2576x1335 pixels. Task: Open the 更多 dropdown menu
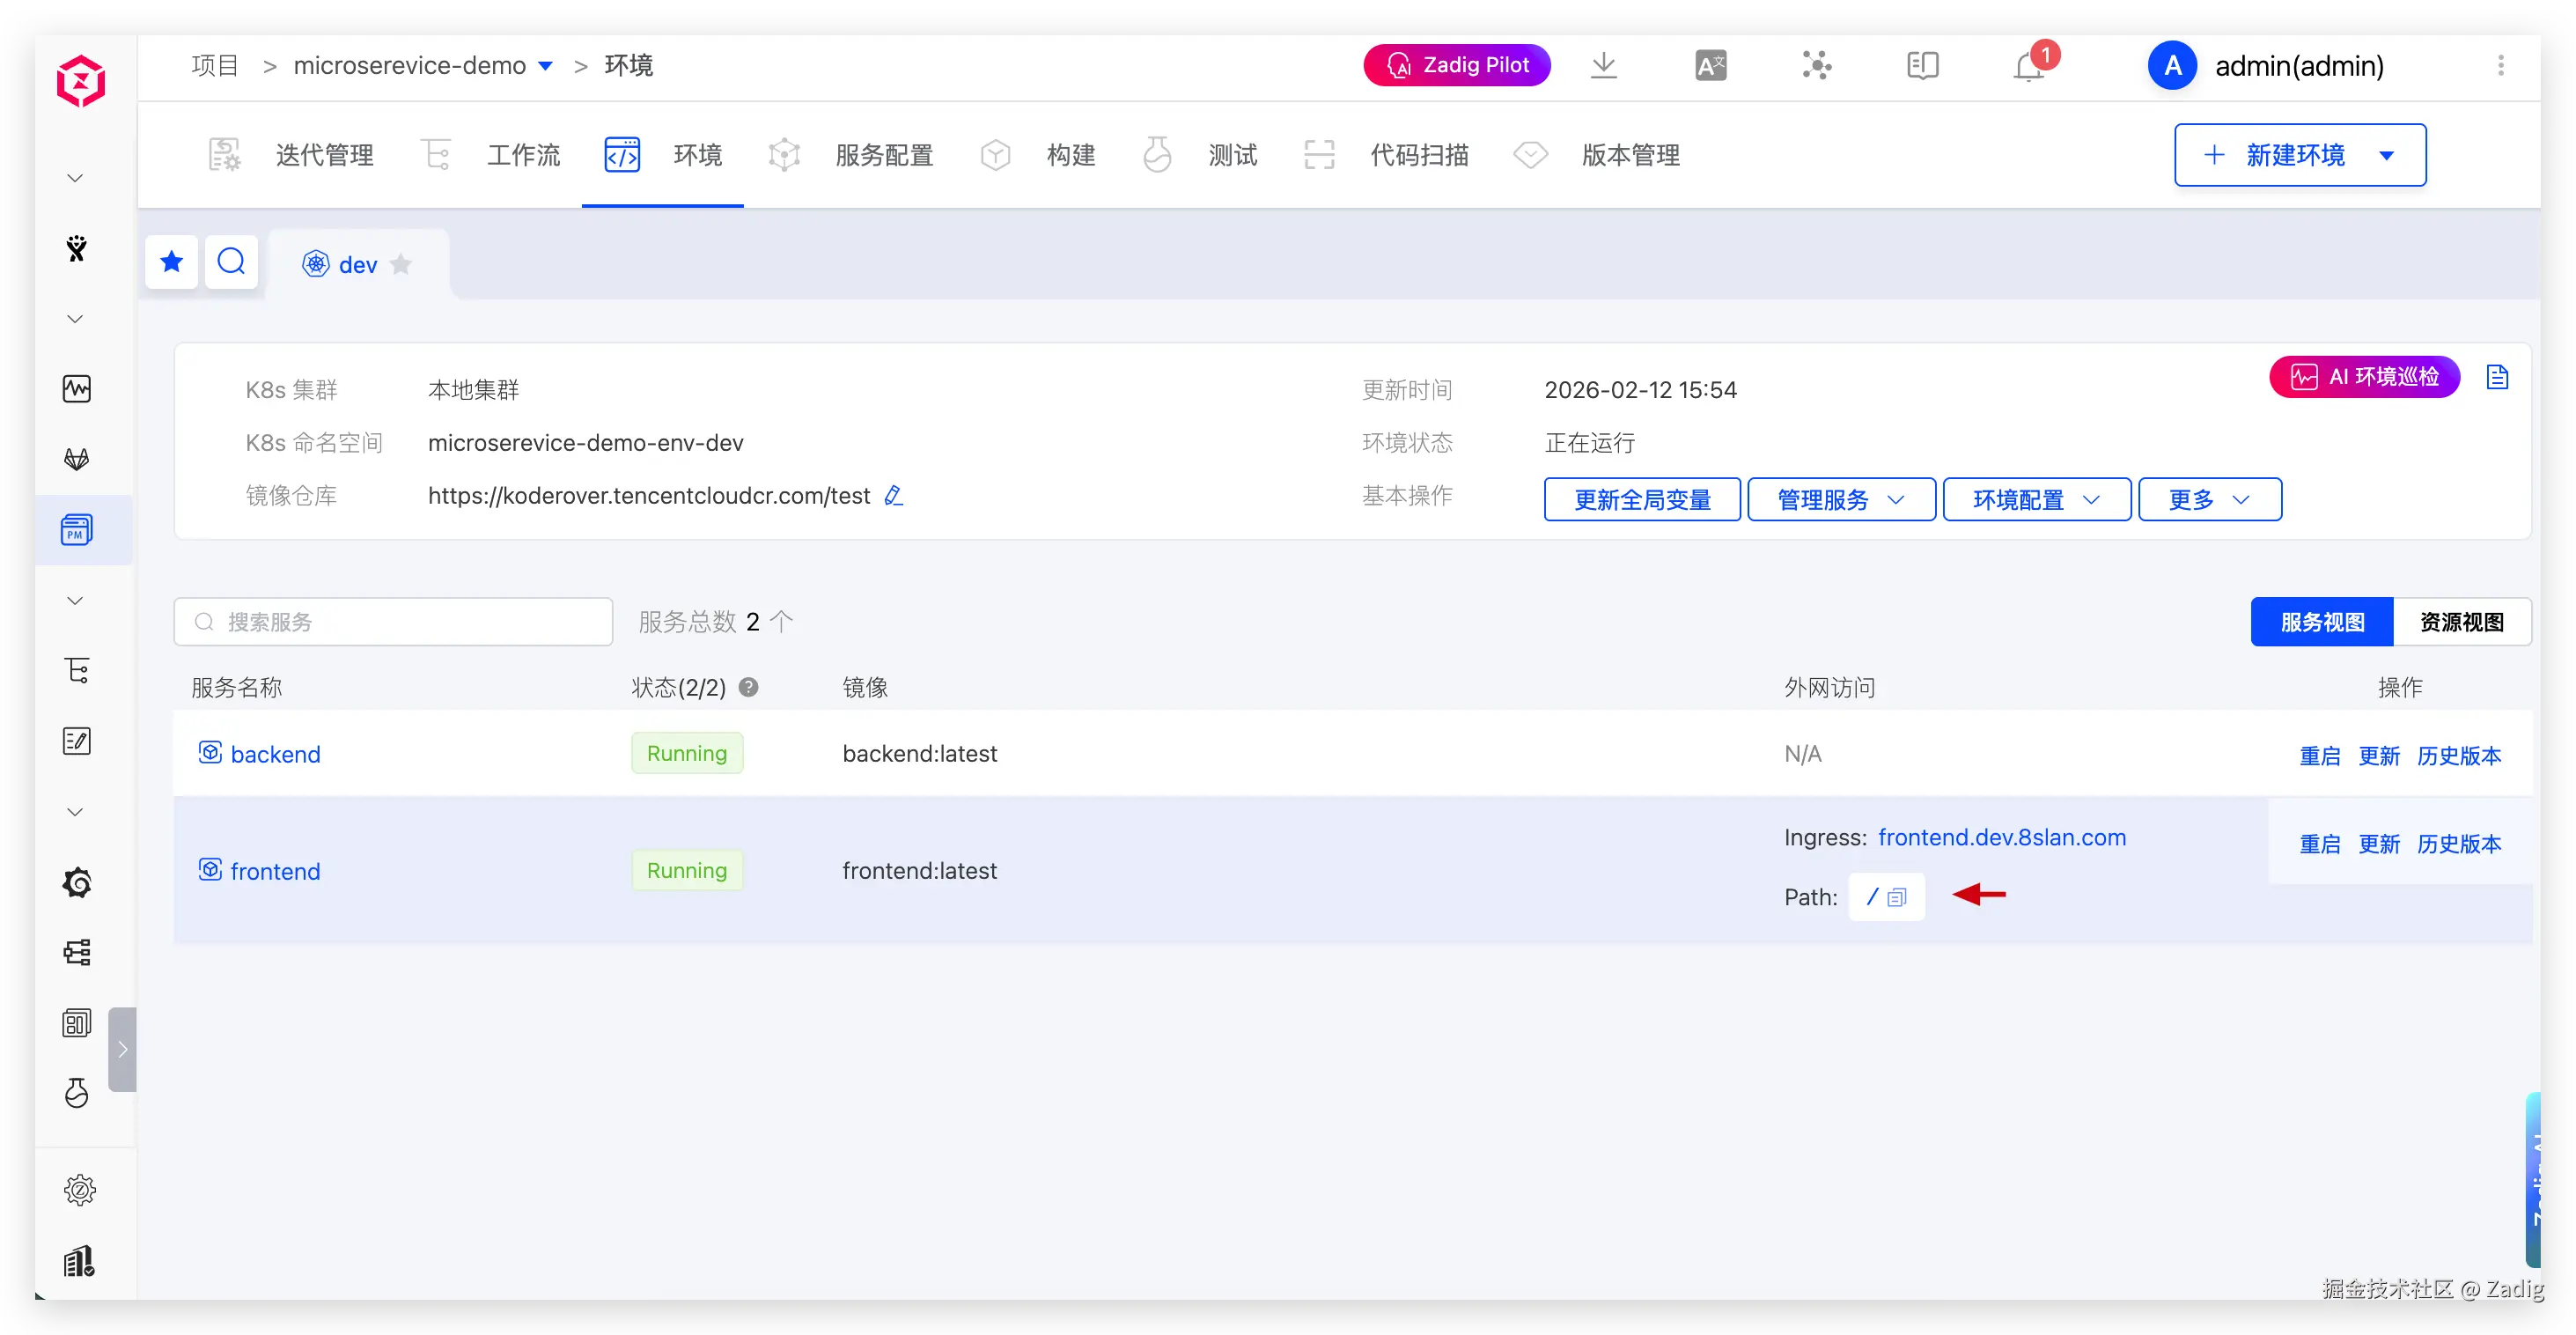click(2209, 499)
